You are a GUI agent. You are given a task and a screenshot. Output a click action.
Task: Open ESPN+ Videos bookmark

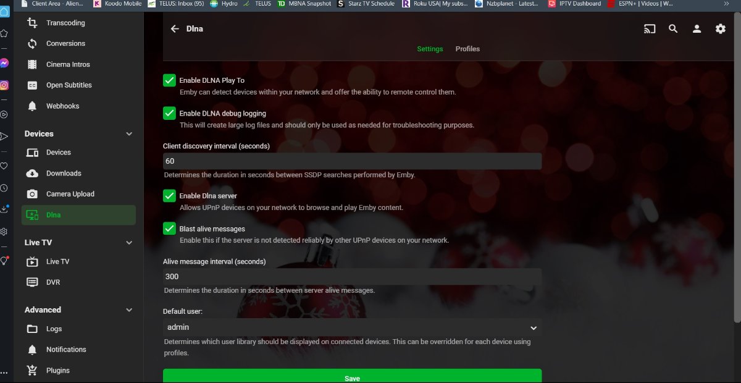click(x=640, y=4)
